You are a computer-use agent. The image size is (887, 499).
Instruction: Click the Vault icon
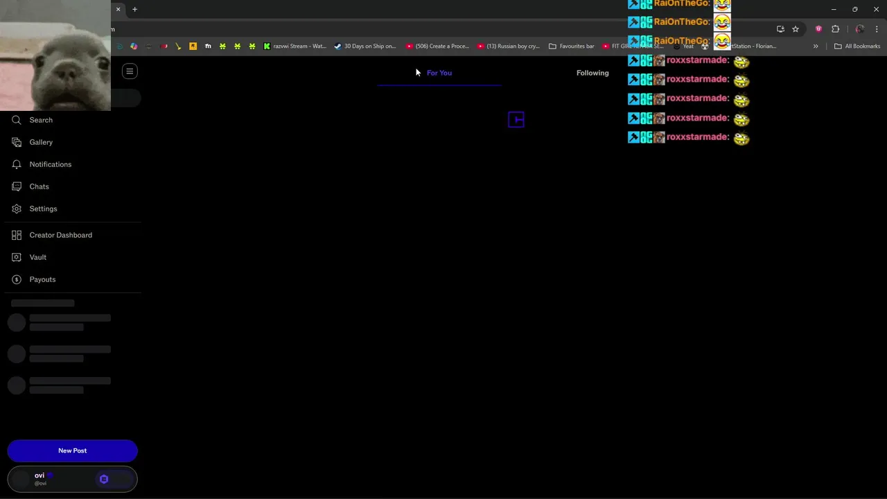[17, 257]
